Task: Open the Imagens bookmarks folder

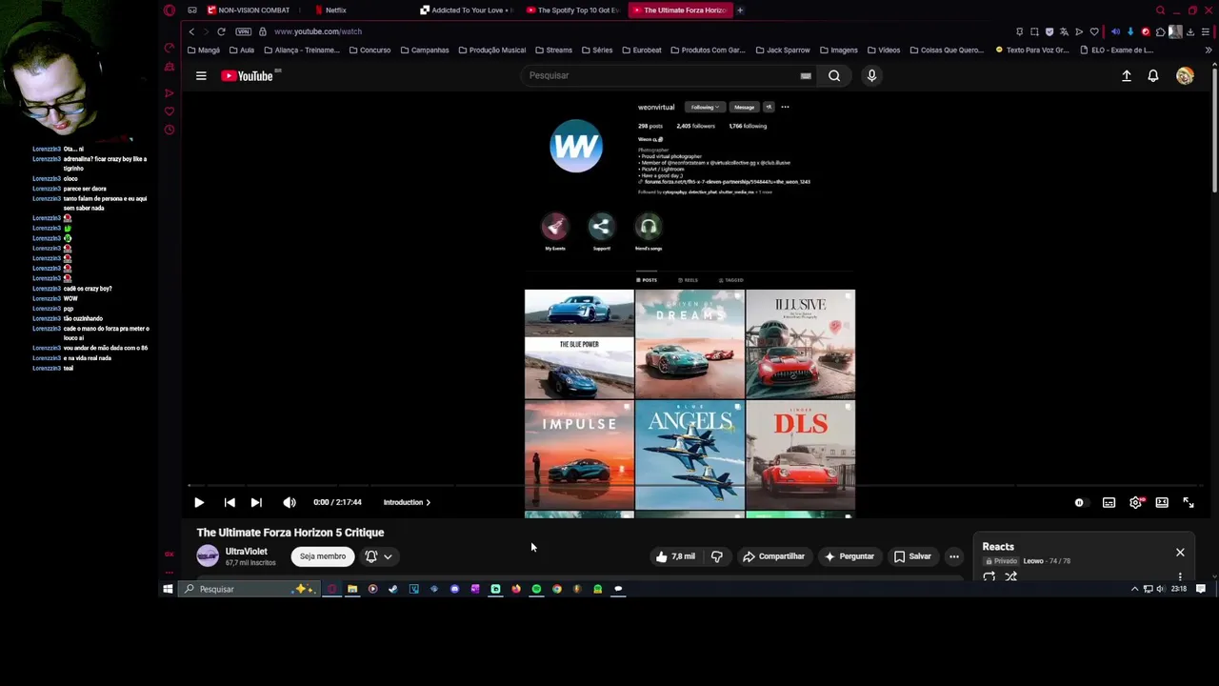Action: click(838, 50)
